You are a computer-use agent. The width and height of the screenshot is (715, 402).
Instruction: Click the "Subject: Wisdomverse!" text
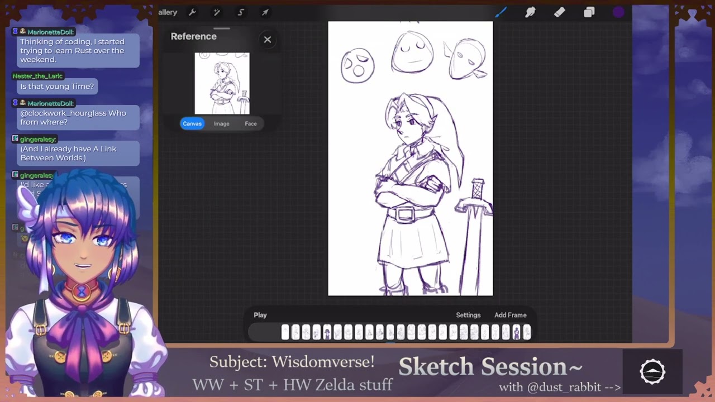click(x=292, y=362)
